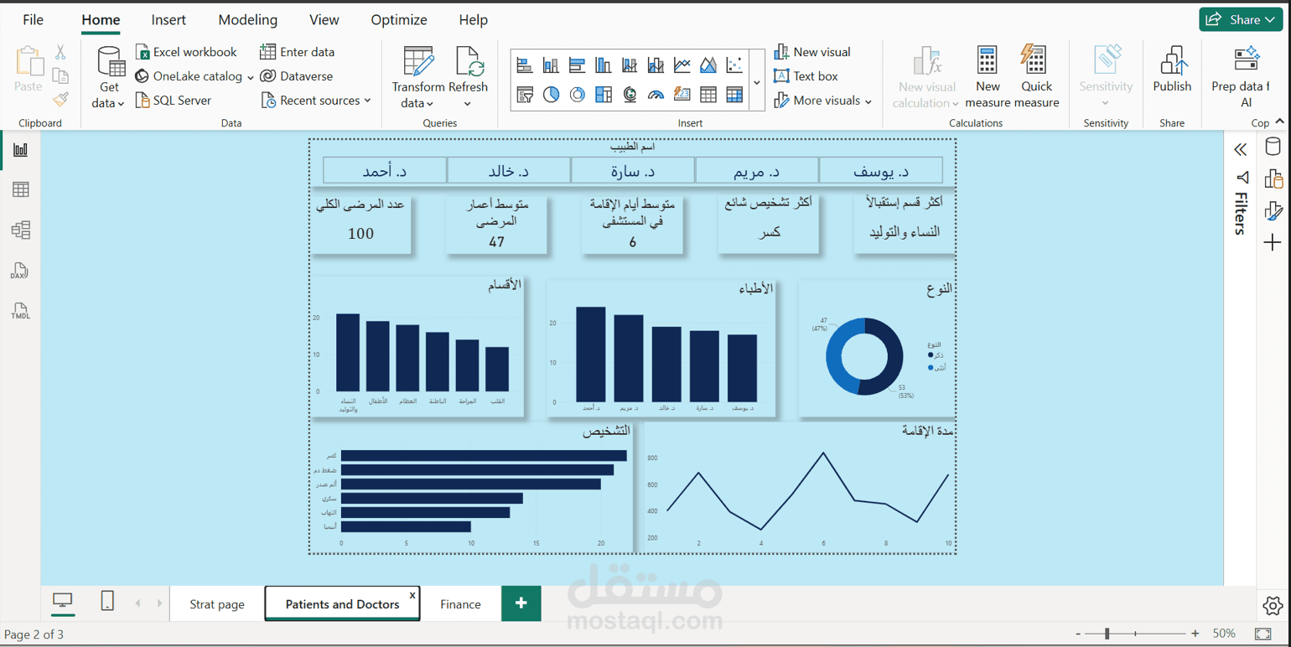1291x647 pixels.
Task: Open Recent sources dropdown
Action: (x=315, y=101)
